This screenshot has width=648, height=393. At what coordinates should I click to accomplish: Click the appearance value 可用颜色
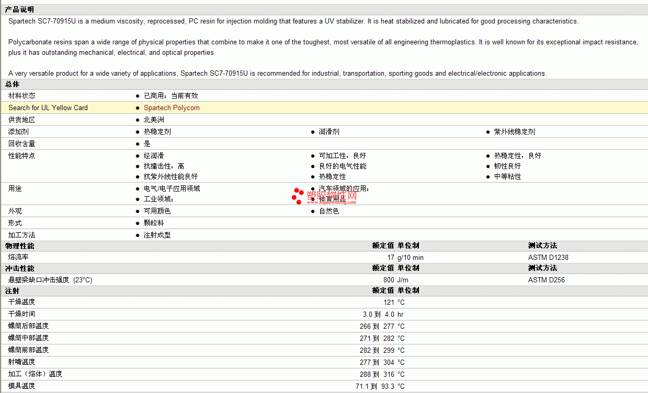tap(157, 211)
